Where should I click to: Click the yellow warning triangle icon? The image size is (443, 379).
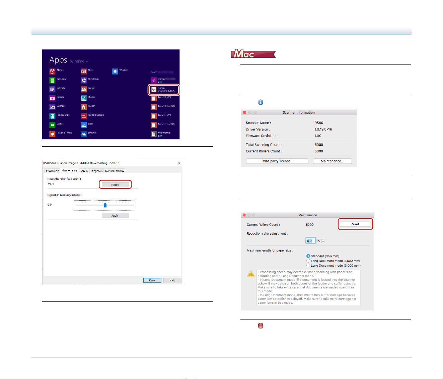click(251, 274)
